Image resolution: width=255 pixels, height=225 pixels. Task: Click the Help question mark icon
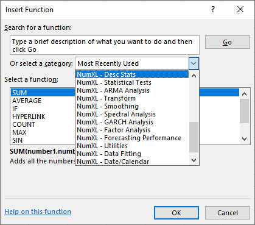(213, 9)
